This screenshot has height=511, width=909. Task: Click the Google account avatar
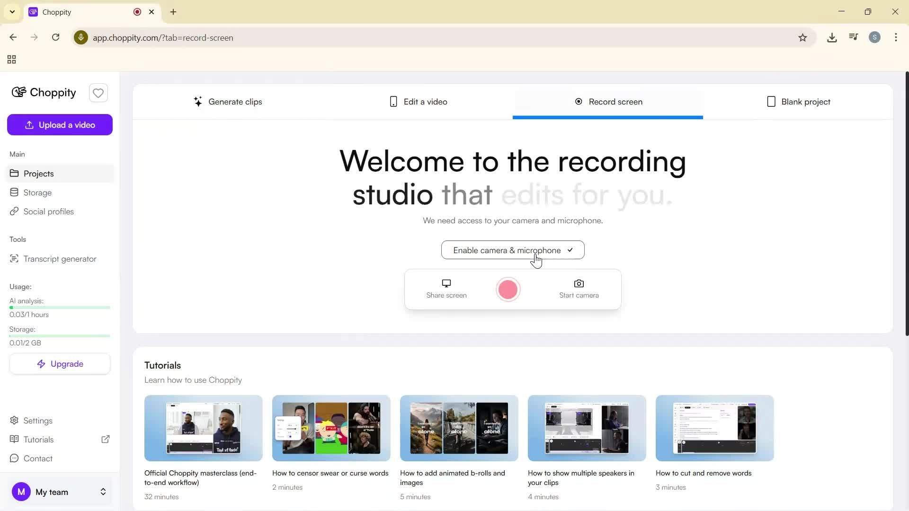[874, 37]
